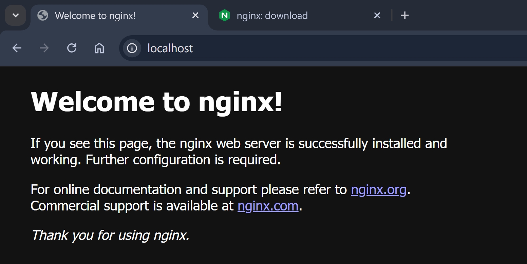Viewport: 527px width, 264px height.
Task: Open the nginx.com commercial support link
Action: pos(268,206)
